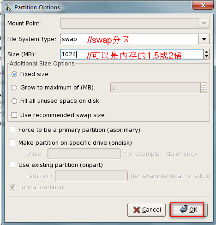
Task: Open the File System Type dropdown arrow
Action: (x=204, y=39)
